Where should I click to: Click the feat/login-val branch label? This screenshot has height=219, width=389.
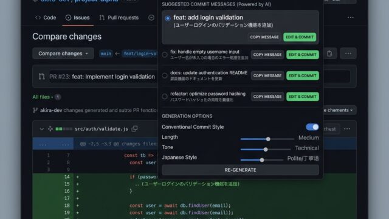[x=140, y=54]
